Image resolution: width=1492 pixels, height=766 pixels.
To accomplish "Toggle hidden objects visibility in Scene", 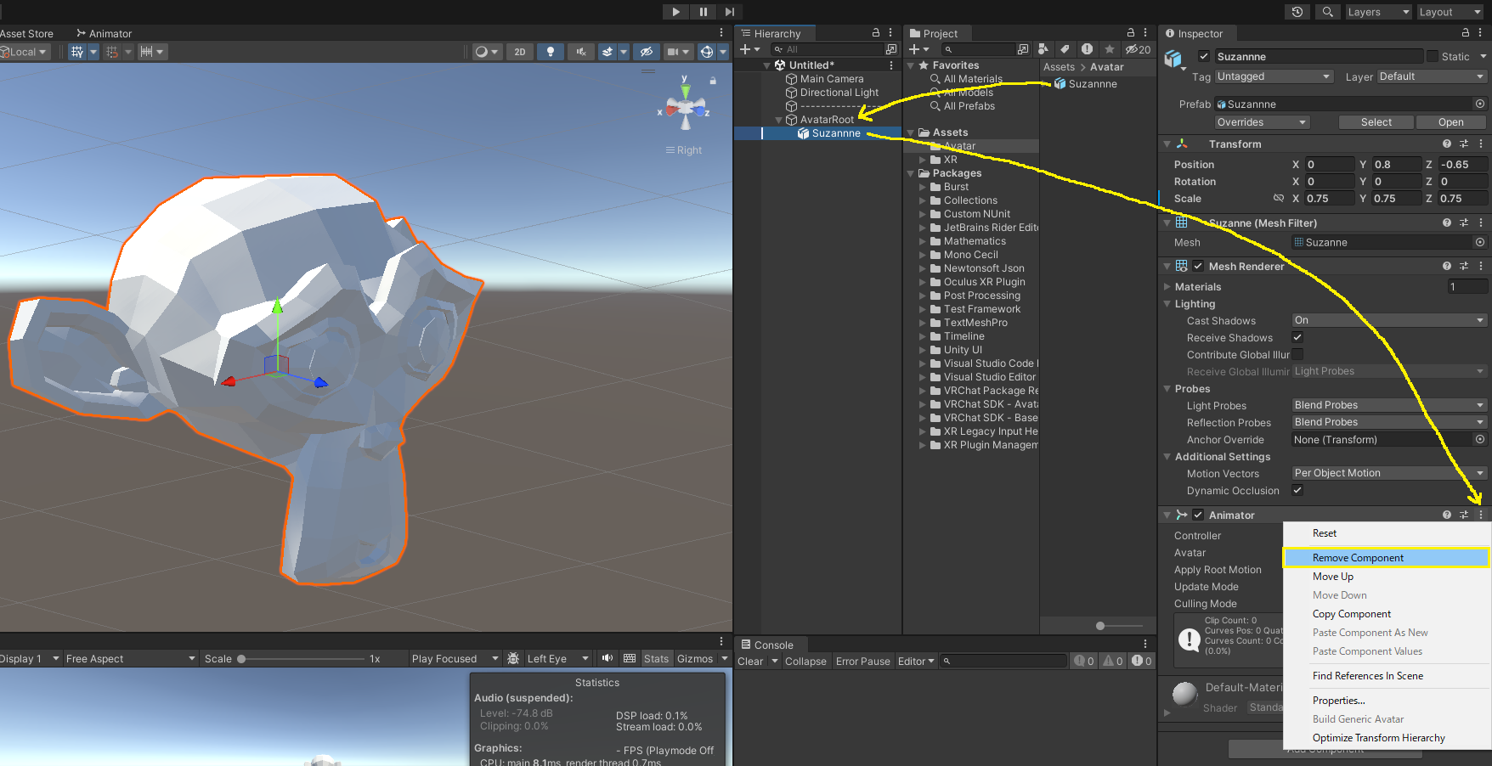I will pos(647,52).
